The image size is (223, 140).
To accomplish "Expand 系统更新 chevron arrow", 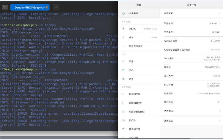I will 219,13.
